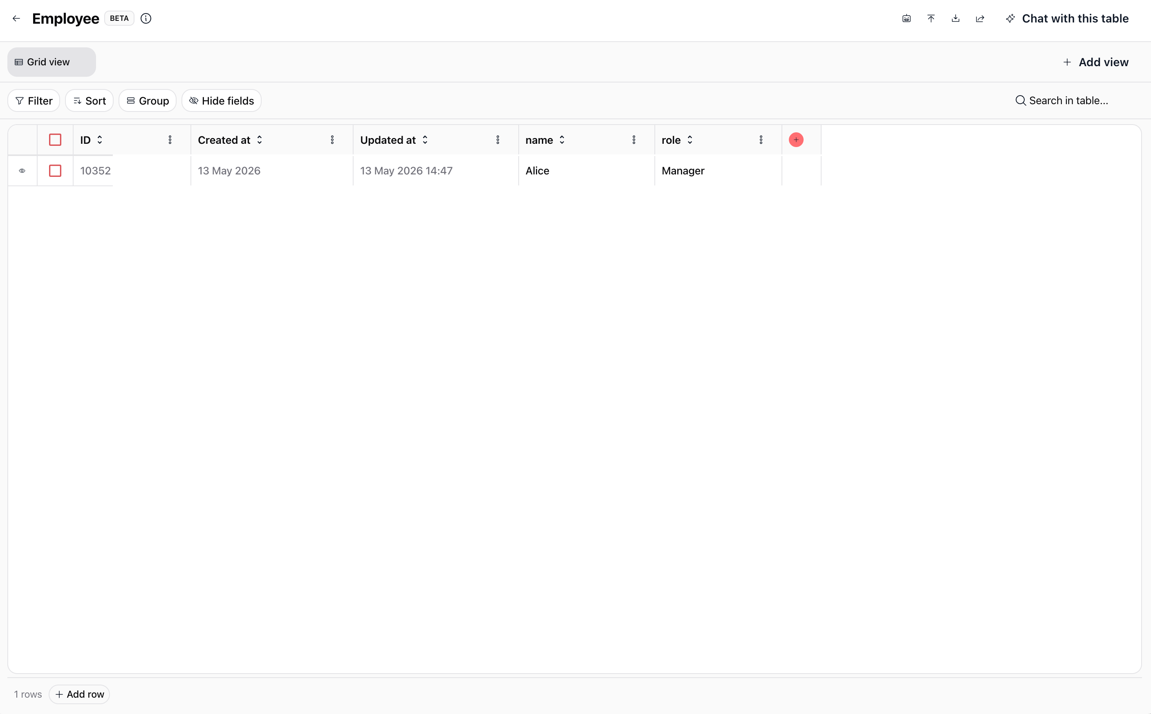Open role column options menu
This screenshot has height=714, width=1151.
pos(761,140)
